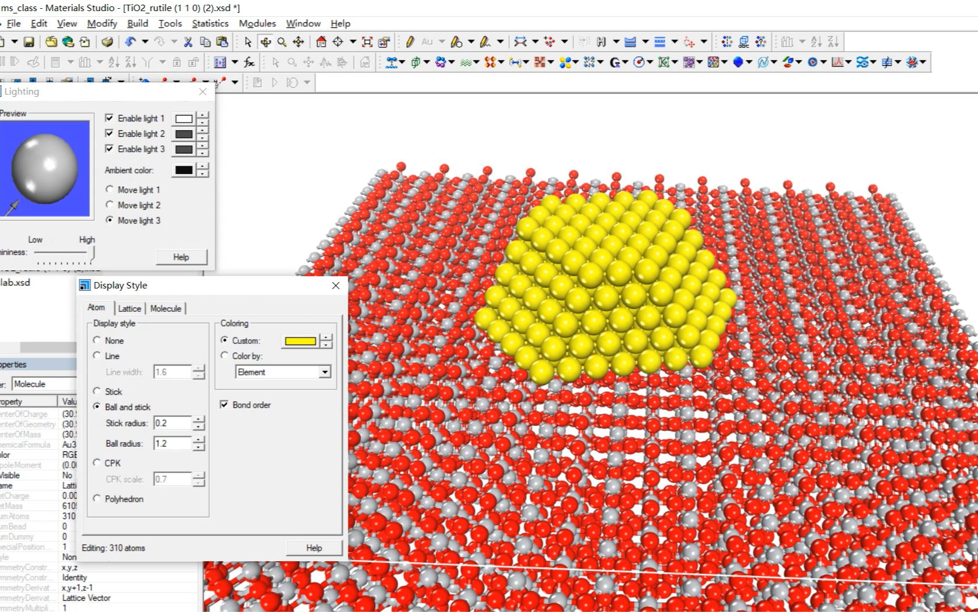Click the Recenter crosshair icon
Viewport: 978px width, 612px height.
[338, 42]
